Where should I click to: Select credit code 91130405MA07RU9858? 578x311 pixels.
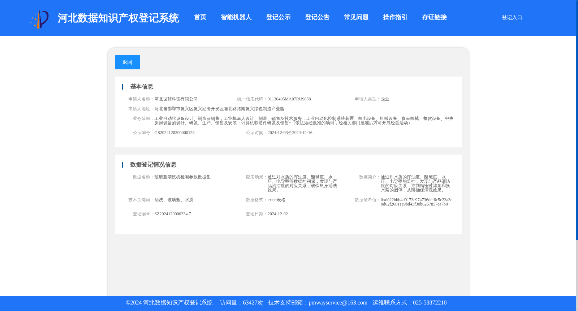289,99
